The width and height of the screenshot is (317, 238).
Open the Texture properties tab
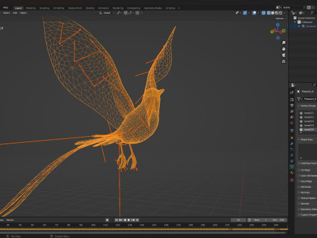[x=292, y=180]
